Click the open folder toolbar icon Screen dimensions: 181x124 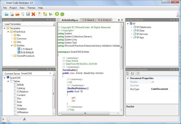tap(6, 14)
